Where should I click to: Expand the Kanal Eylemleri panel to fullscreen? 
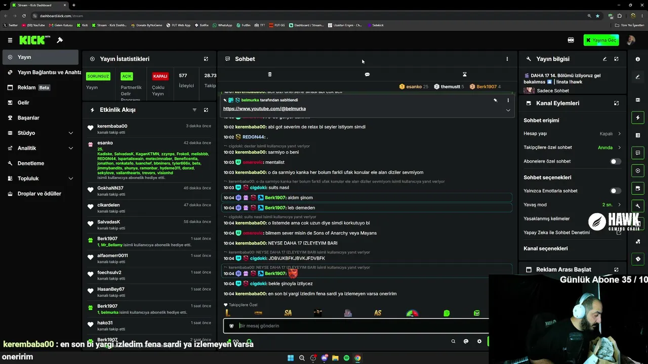coord(616,103)
